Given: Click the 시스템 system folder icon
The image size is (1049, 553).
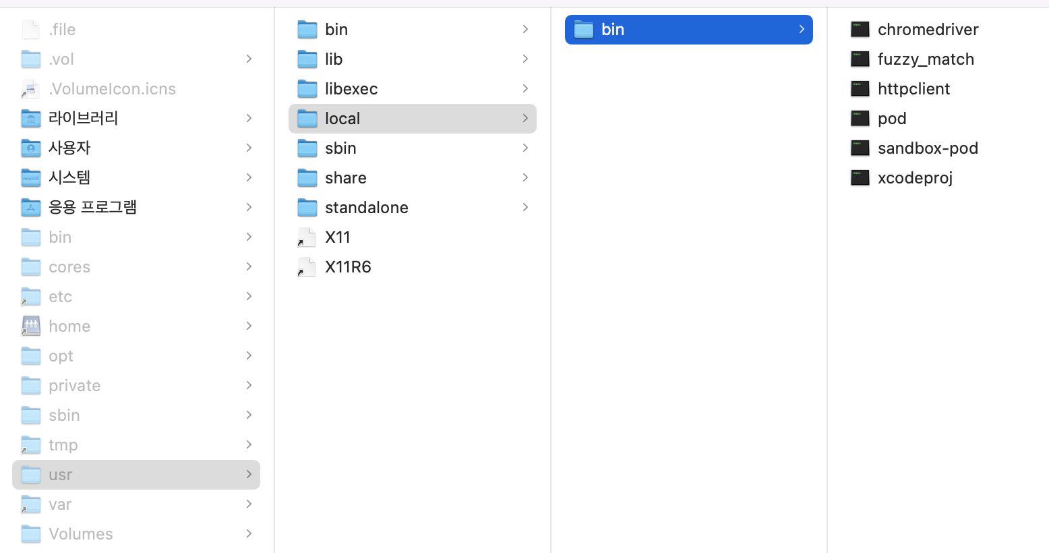Looking at the screenshot, I should point(31,177).
